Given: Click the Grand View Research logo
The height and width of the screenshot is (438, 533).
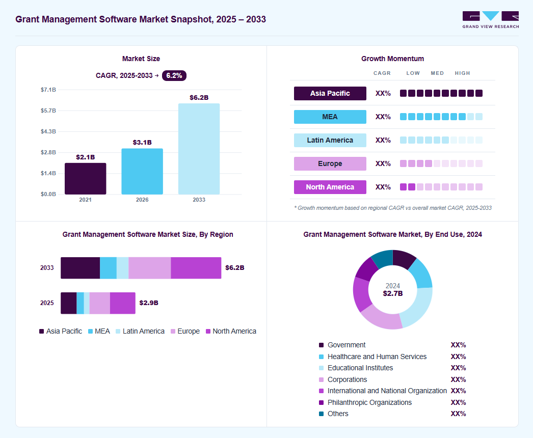Looking at the screenshot, I should pos(491,20).
